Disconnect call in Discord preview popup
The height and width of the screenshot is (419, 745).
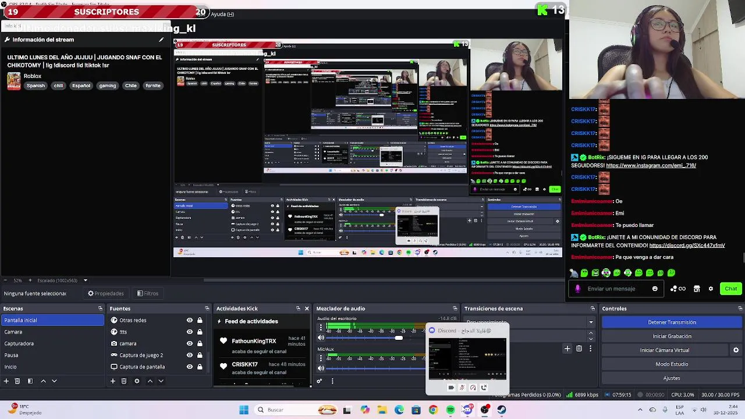pyautogui.click(x=484, y=388)
